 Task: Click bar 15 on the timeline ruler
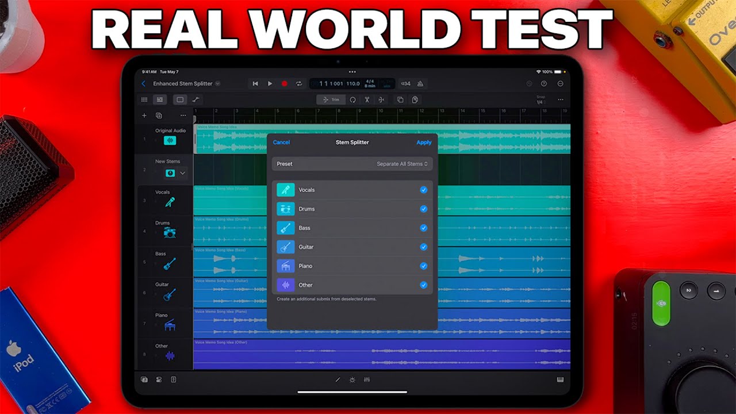[483, 112]
